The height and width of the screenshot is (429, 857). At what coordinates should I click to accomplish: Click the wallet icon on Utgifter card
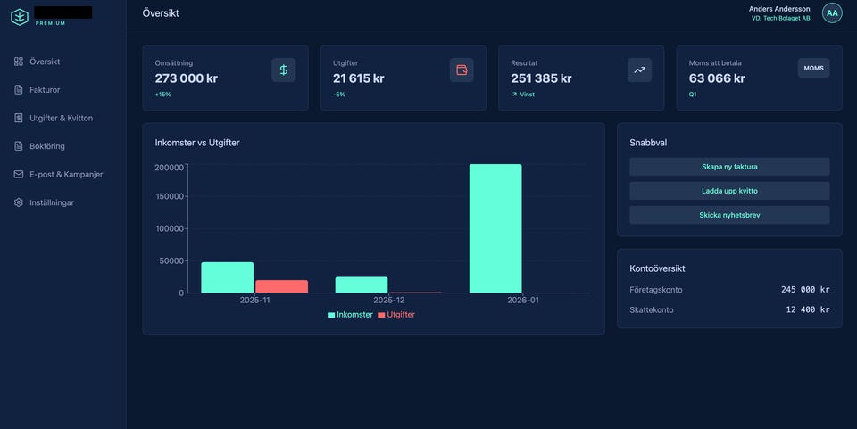click(x=462, y=70)
